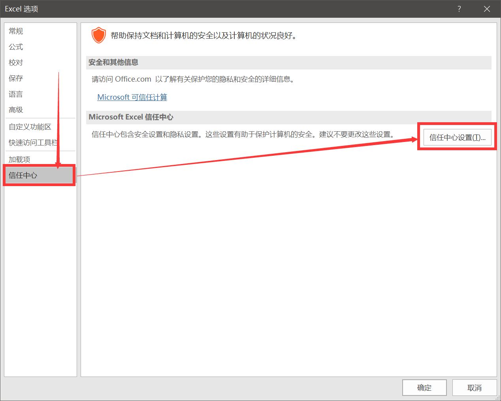The image size is (501, 401).
Task: Click the 信任中心设置 button
Action: 457,137
